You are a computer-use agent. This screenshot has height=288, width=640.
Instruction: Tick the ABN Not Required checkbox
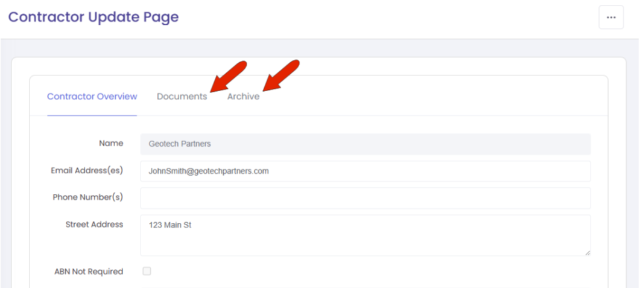(147, 271)
